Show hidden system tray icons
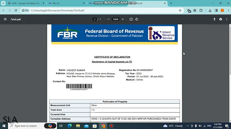231x129 pixels. (188, 126)
